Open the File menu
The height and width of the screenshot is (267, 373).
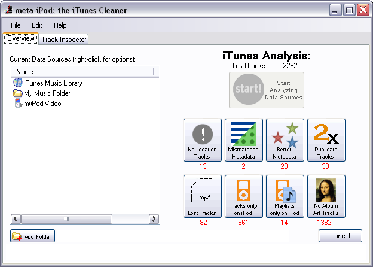click(16, 25)
